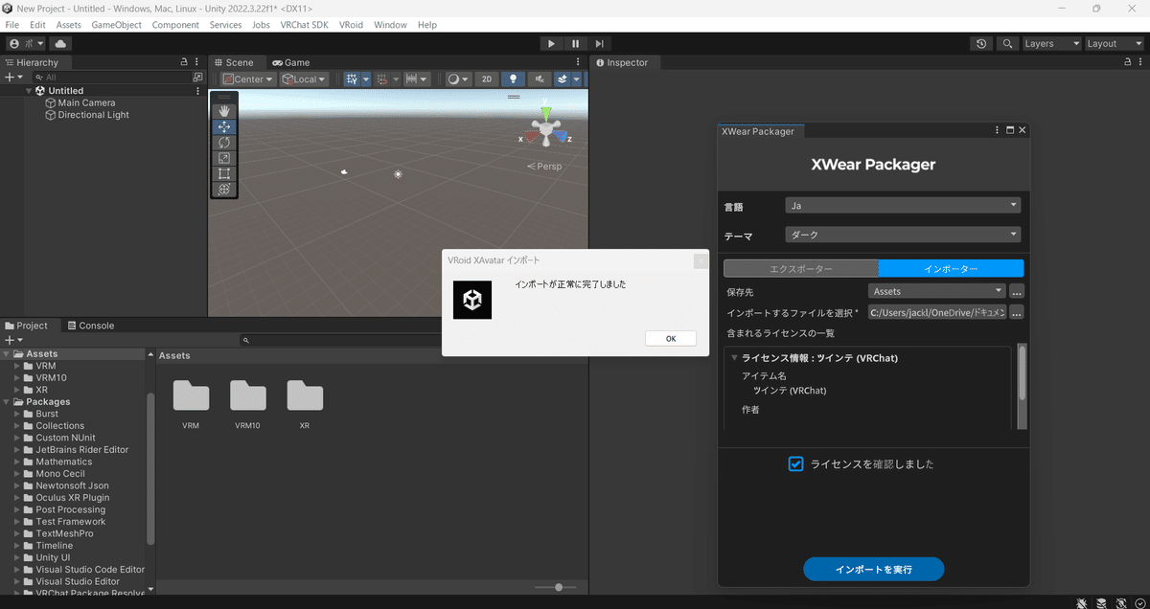Select the Transform tool in Scene toolbar
The height and width of the screenshot is (609, 1150).
coord(224,190)
